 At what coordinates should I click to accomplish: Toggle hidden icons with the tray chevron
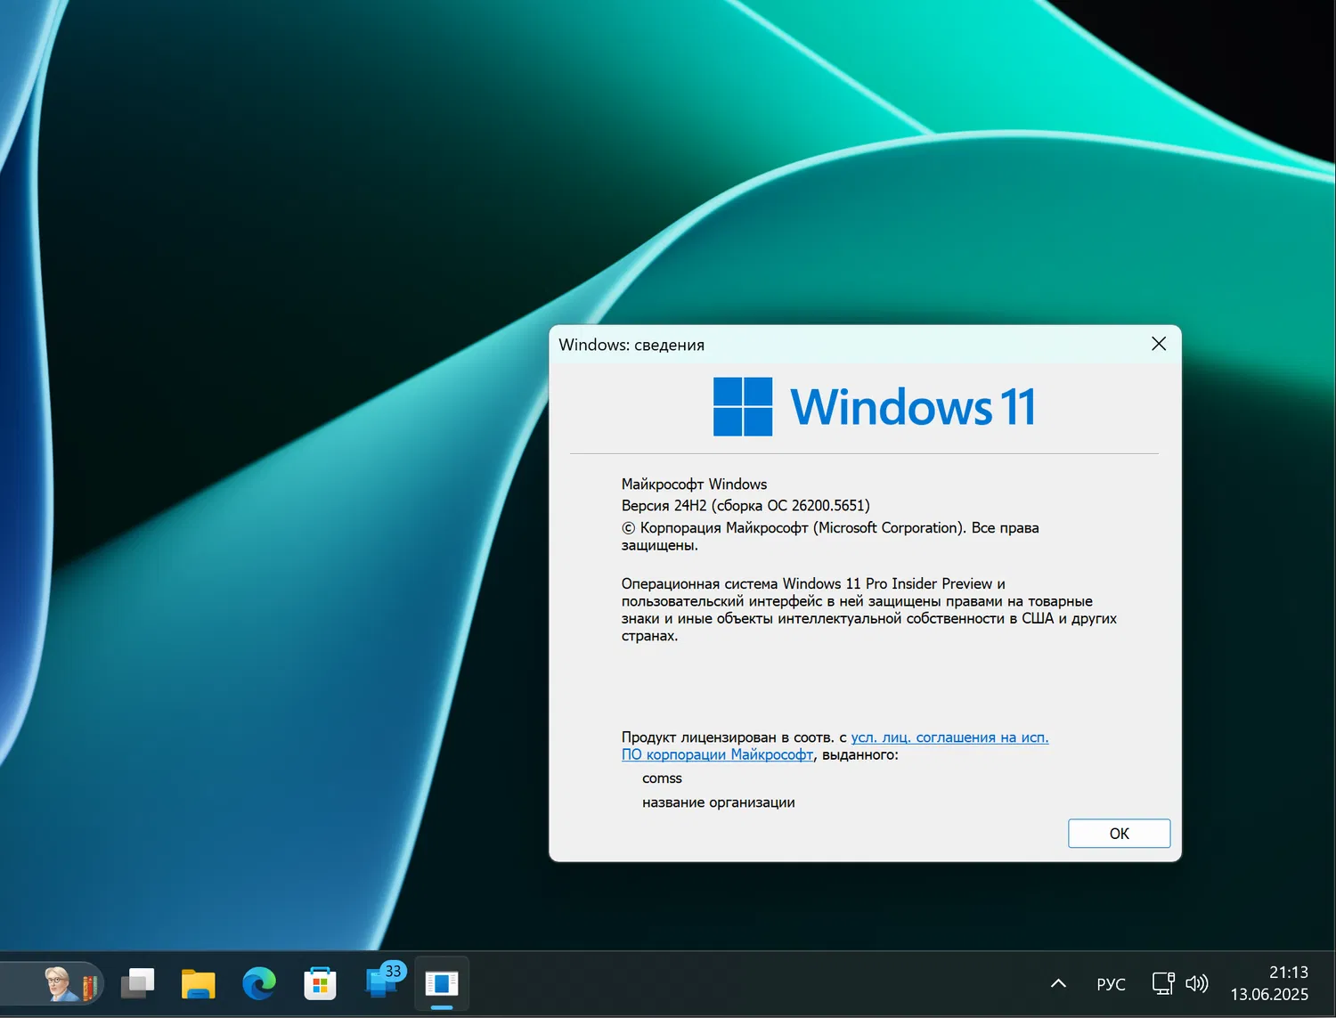1057,983
